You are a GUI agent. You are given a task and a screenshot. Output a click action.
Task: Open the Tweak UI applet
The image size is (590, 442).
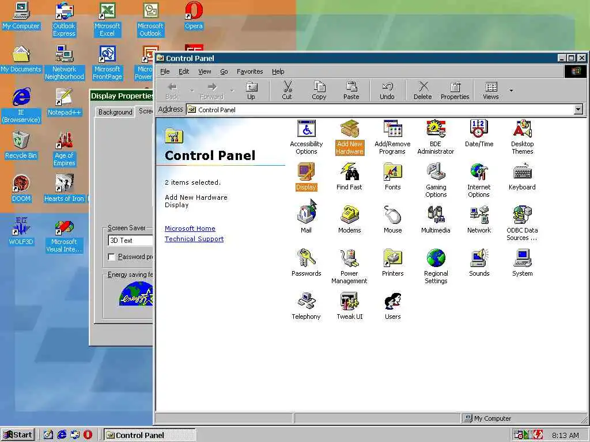coord(350,306)
